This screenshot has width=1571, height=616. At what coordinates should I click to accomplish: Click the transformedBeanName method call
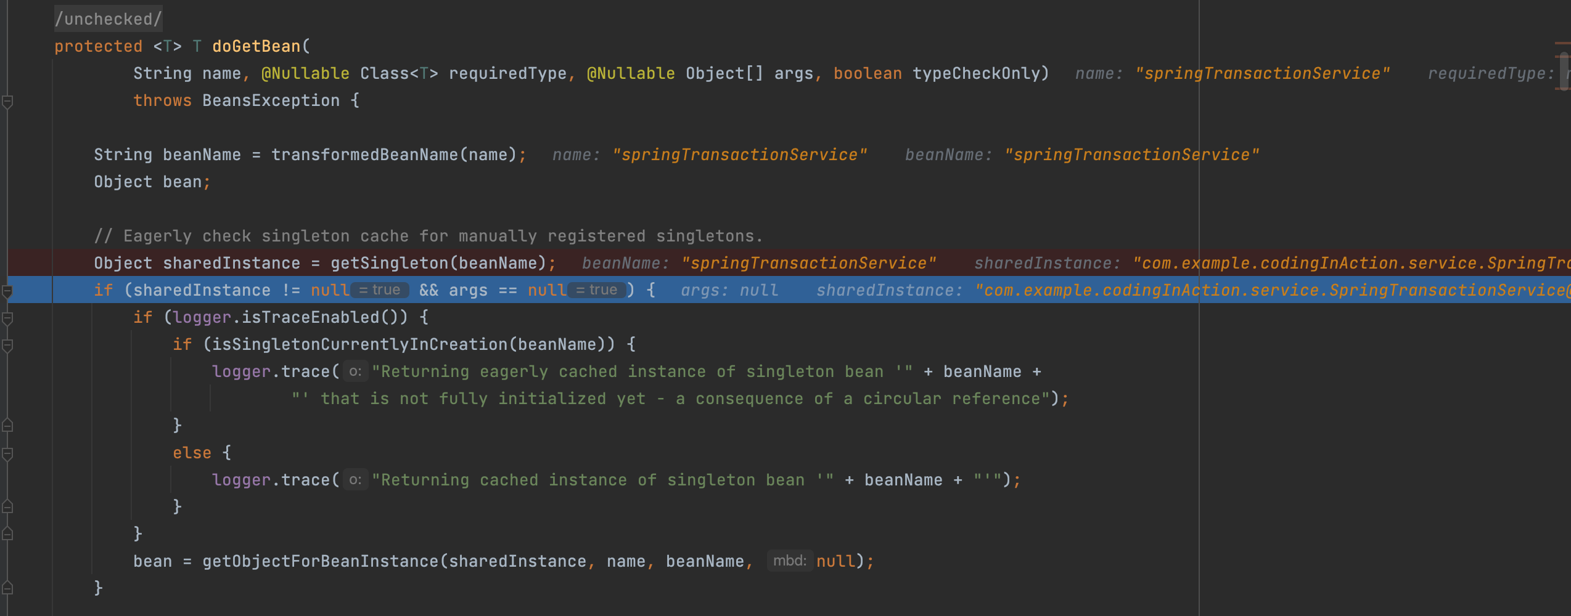[x=364, y=155]
